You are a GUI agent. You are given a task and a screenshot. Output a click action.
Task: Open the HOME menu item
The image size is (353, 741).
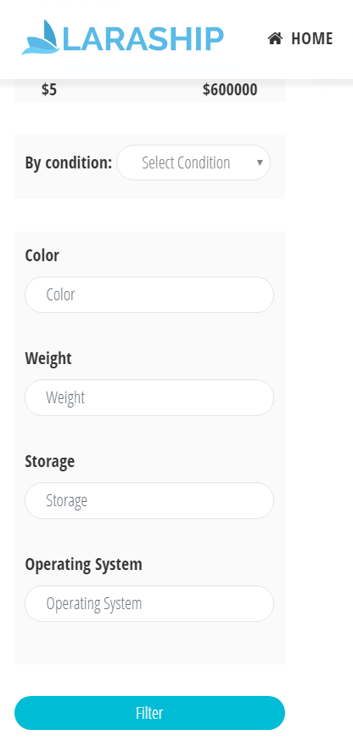300,38
